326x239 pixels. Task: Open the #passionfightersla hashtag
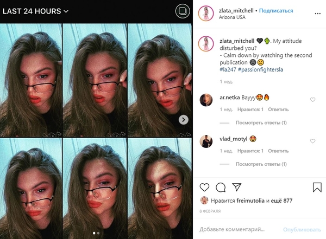(260, 69)
